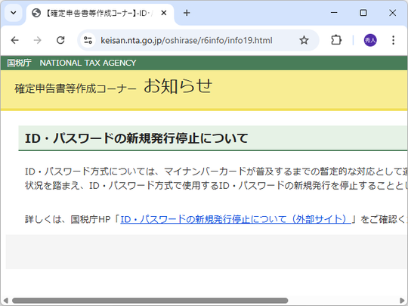Click the keisan.nta.go.jp address bar

(x=187, y=40)
